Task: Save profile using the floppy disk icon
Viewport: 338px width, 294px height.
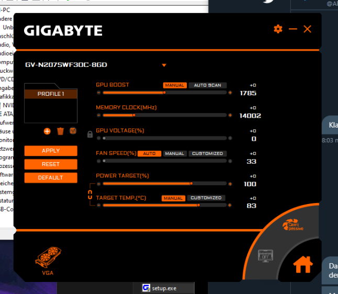Action: pos(73,131)
